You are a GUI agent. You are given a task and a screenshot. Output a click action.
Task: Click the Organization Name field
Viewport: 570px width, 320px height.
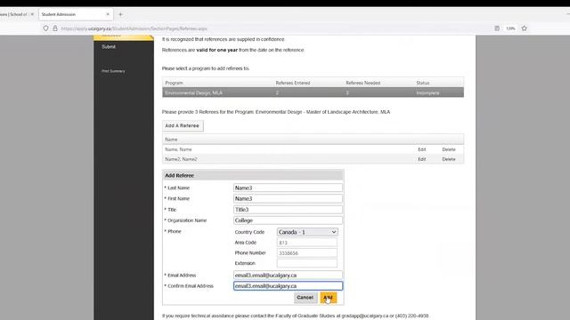coord(288,220)
